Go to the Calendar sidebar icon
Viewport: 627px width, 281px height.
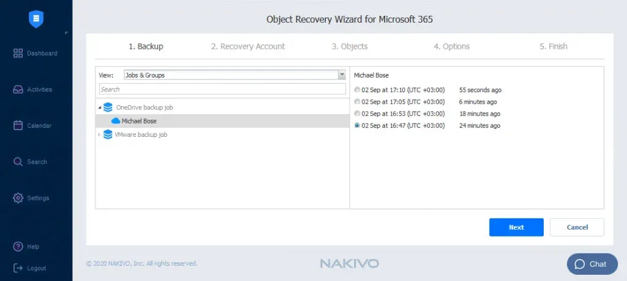(18, 126)
